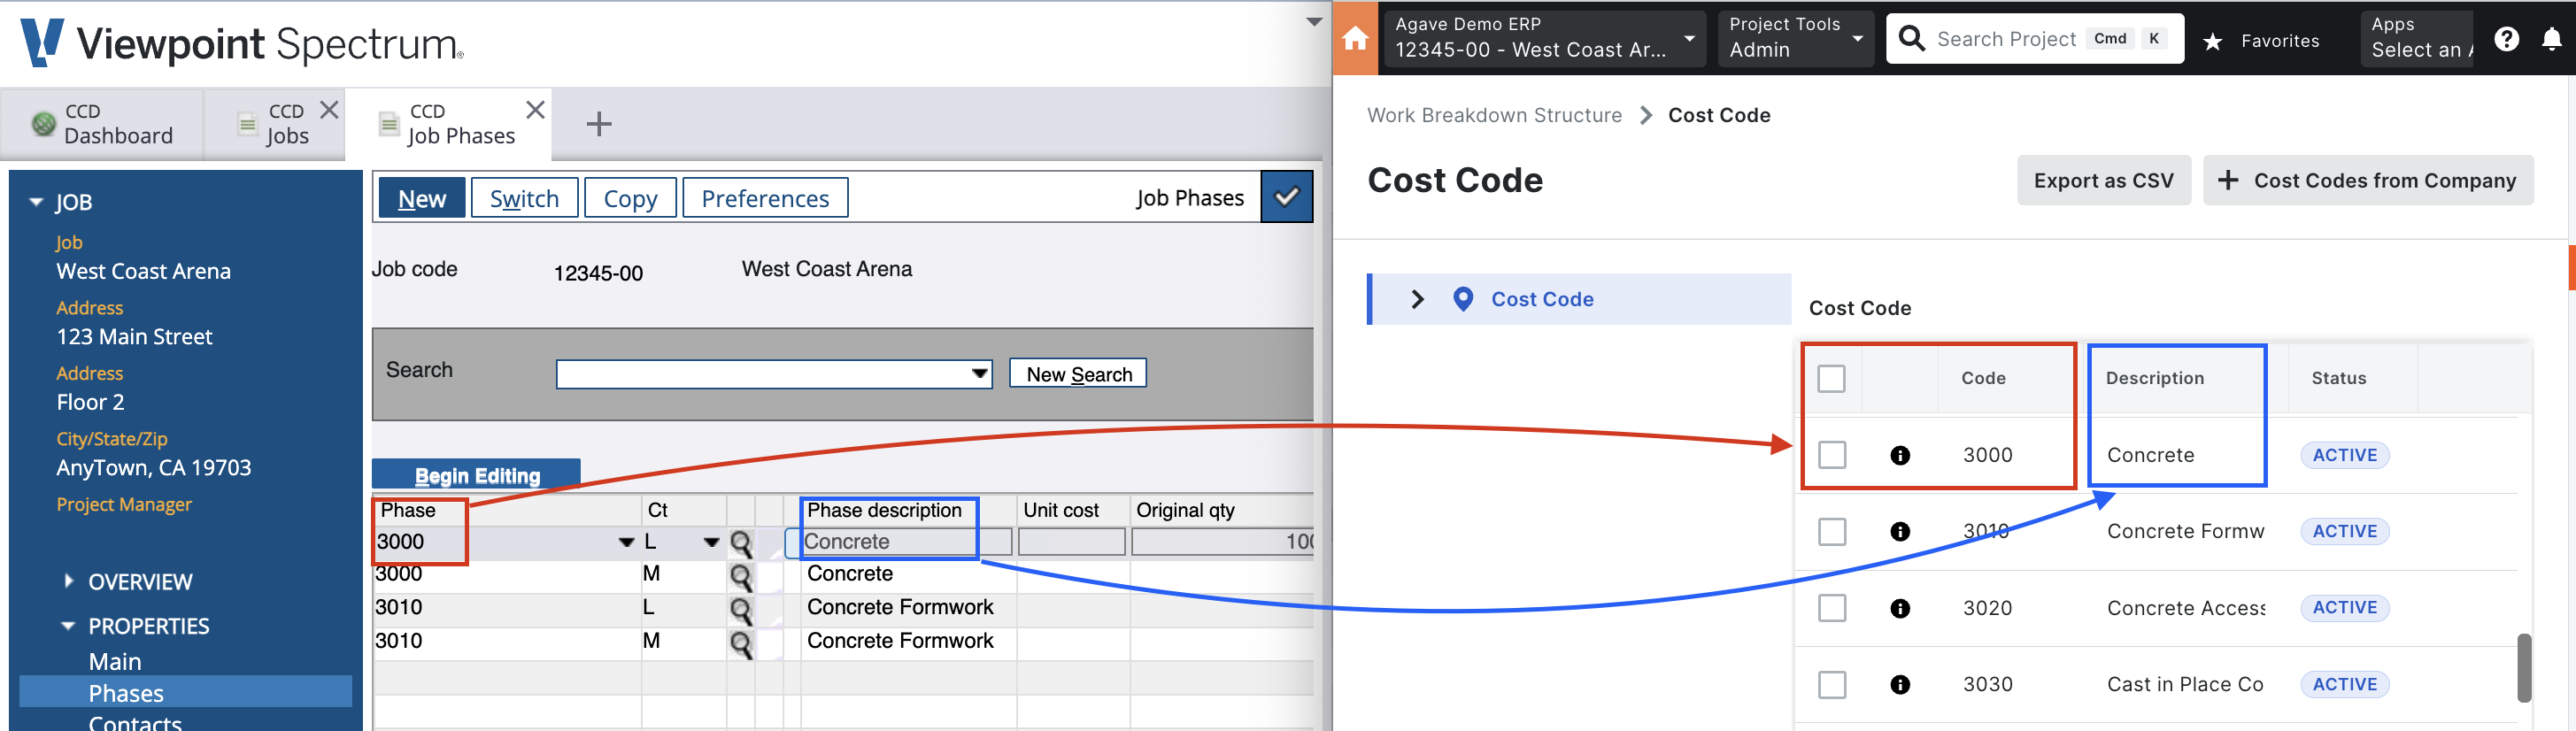2576x731 pixels.
Task: Click the Description column header
Action: click(2154, 378)
